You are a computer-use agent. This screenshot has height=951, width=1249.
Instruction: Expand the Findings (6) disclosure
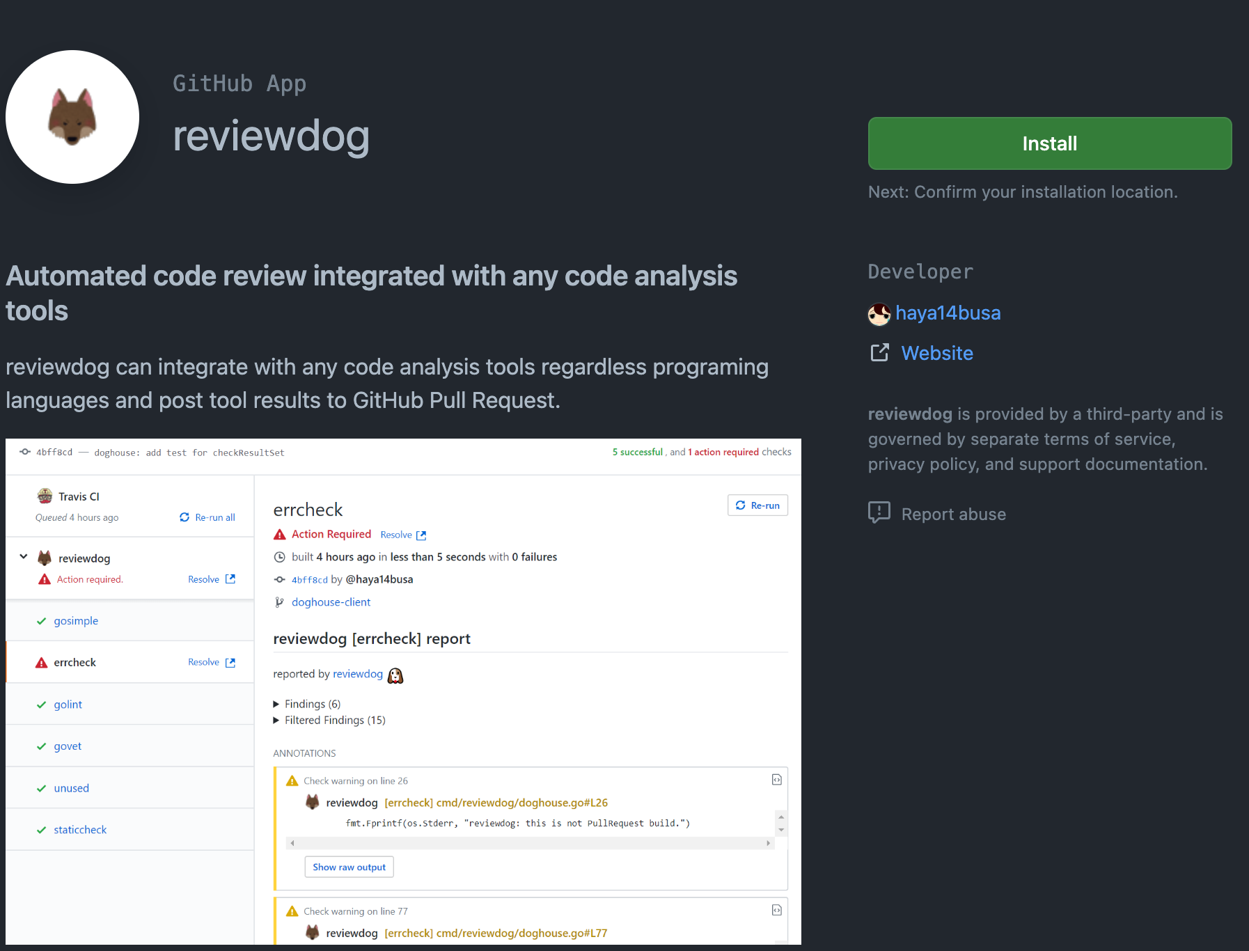coord(306,704)
